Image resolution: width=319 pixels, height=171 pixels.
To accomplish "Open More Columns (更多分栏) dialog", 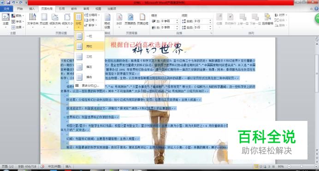I will 89,85.
